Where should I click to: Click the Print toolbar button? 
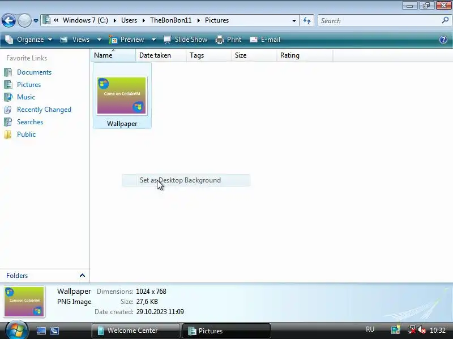[x=228, y=40]
